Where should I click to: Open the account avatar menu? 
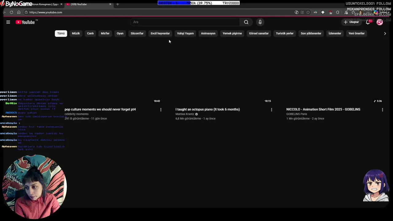tap(380, 22)
